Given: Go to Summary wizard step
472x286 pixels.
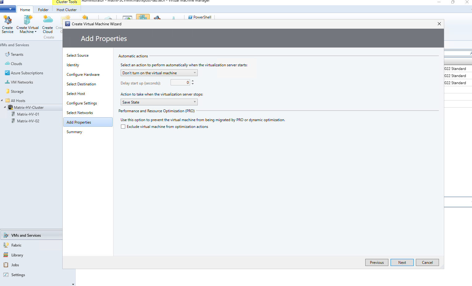Looking at the screenshot, I should click(x=74, y=132).
